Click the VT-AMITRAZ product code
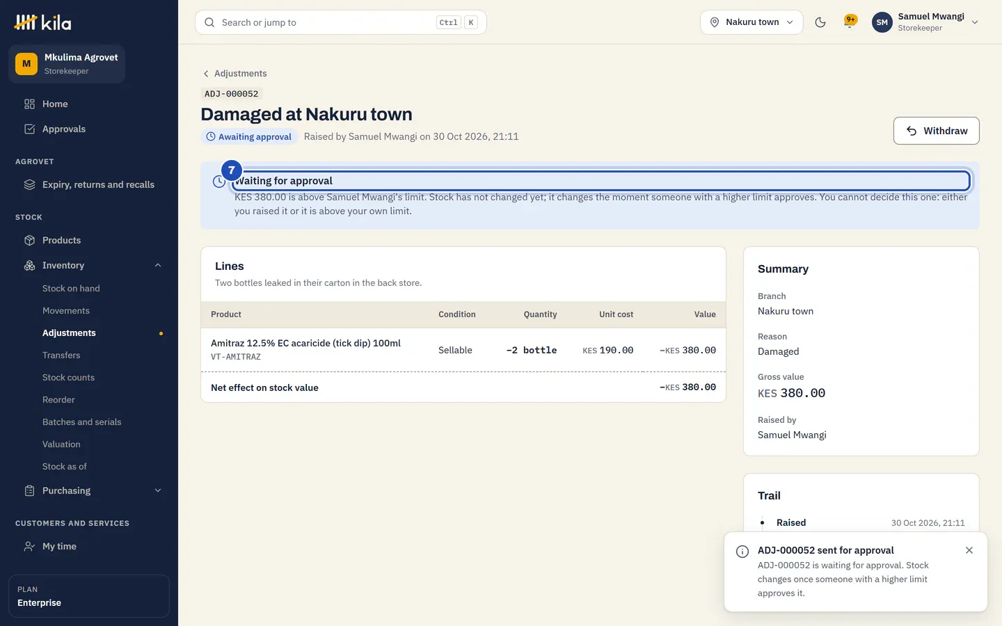The width and height of the screenshot is (1002, 626). (x=236, y=357)
